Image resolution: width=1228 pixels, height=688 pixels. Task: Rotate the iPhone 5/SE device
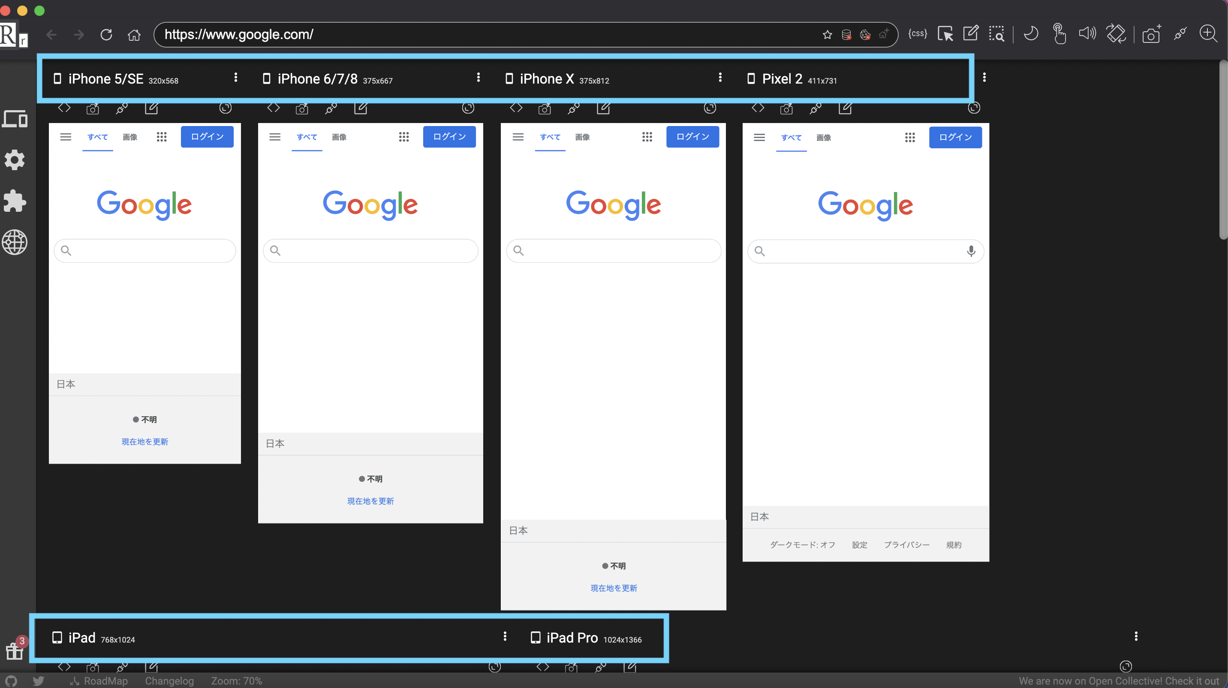click(x=226, y=108)
